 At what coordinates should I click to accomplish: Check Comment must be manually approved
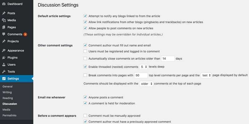[85, 116]
